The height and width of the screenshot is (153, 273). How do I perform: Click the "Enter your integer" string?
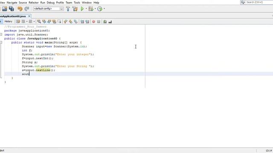[73, 54]
